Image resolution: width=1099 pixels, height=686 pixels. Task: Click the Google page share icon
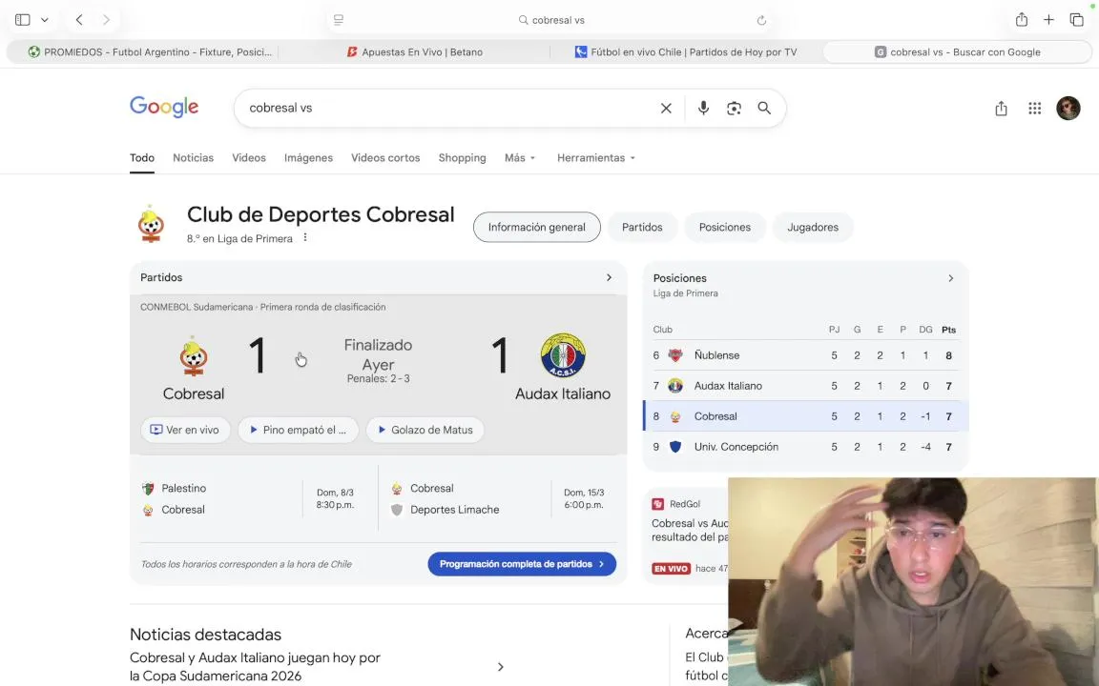point(1001,108)
